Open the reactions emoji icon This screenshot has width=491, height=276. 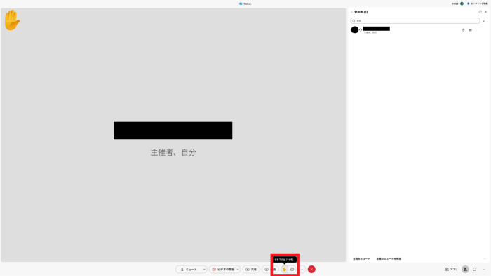(x=292, y=270)
